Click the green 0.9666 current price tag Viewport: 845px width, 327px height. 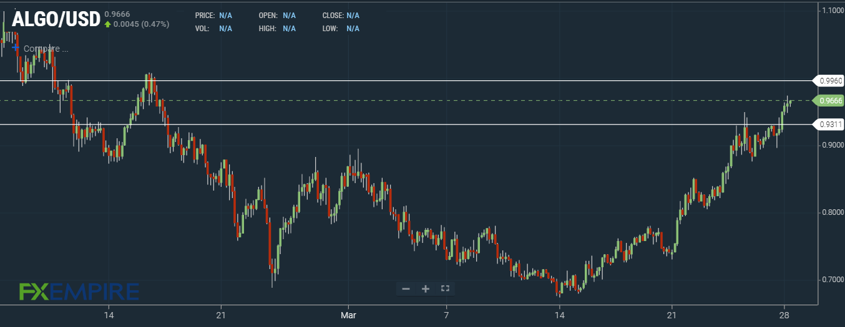[829, 101]
